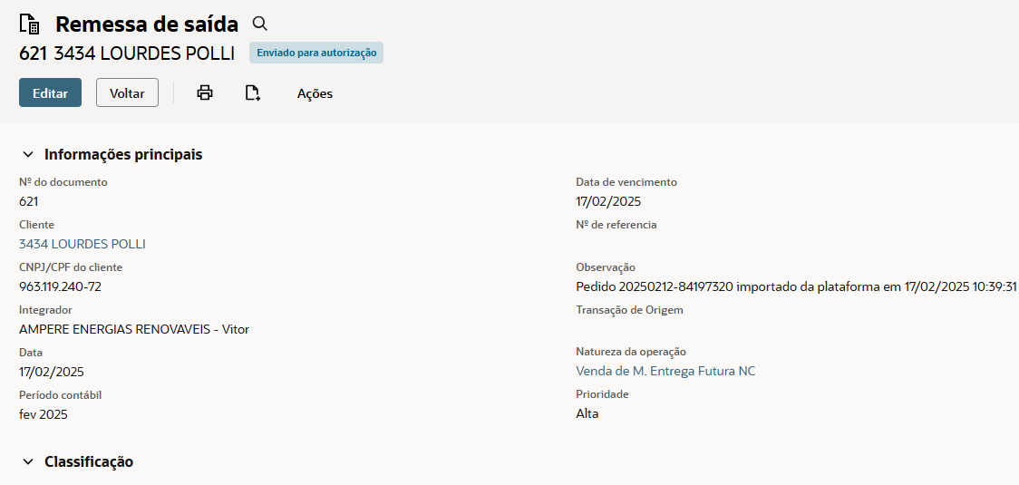
Task: Click the printer icon to print
Action: (205, 92)
